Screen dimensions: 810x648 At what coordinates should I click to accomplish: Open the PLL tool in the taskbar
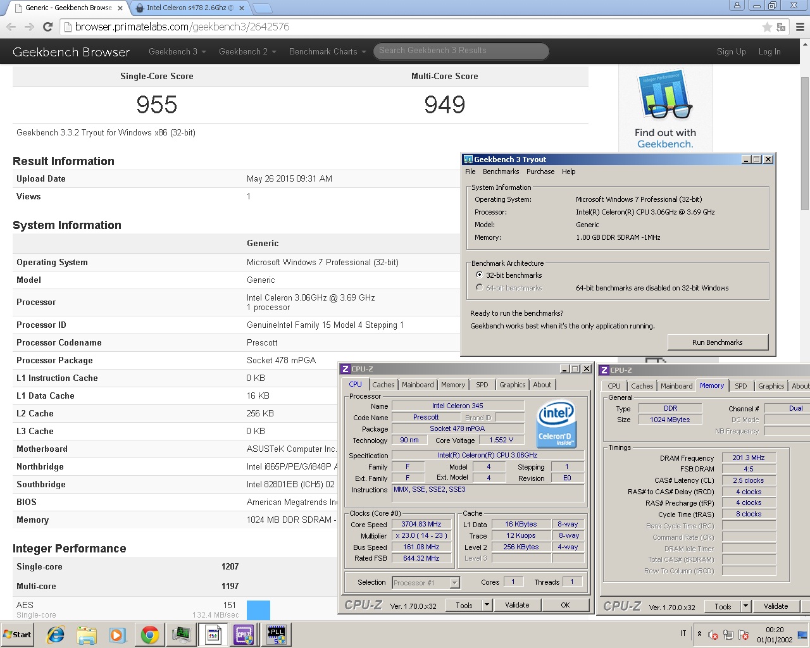[x=277, y=635]
